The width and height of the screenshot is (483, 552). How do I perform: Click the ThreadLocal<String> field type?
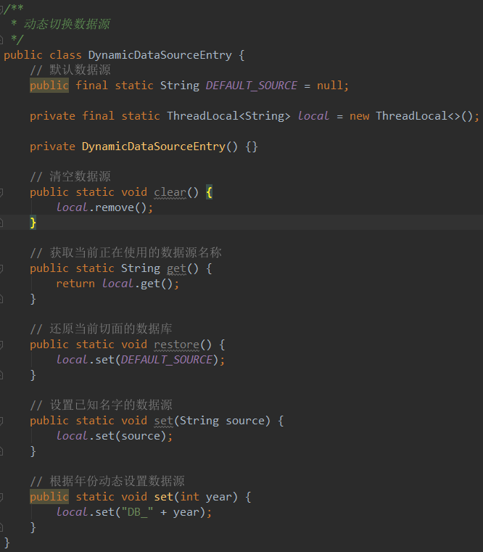point(228,116)
